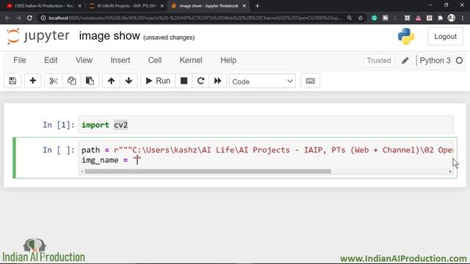Click the localhost address bar
This screenshot has width=470, height=264.
(195, 18)
